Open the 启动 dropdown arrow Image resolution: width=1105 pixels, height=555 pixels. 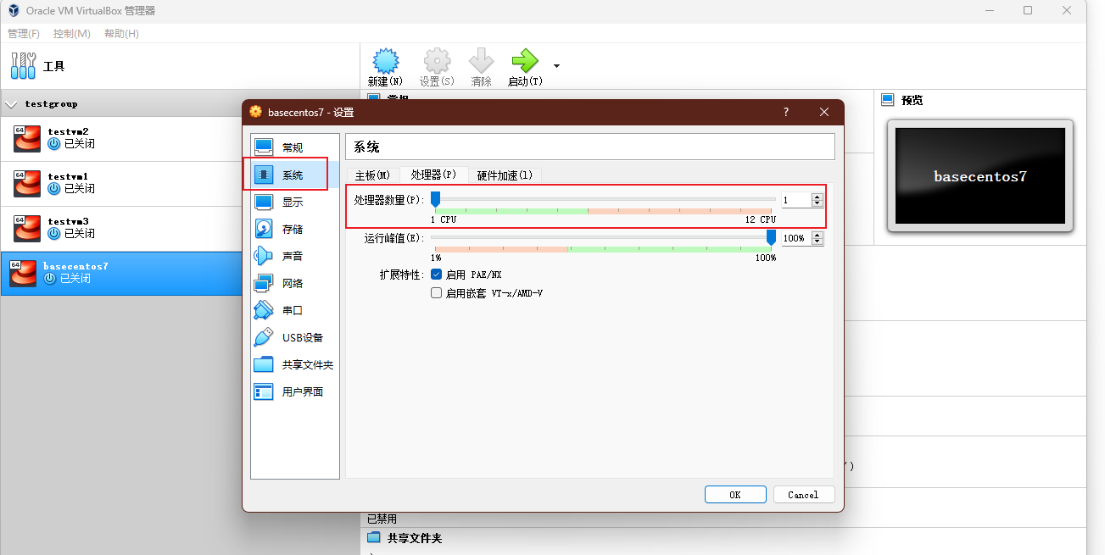pos(556,65)
